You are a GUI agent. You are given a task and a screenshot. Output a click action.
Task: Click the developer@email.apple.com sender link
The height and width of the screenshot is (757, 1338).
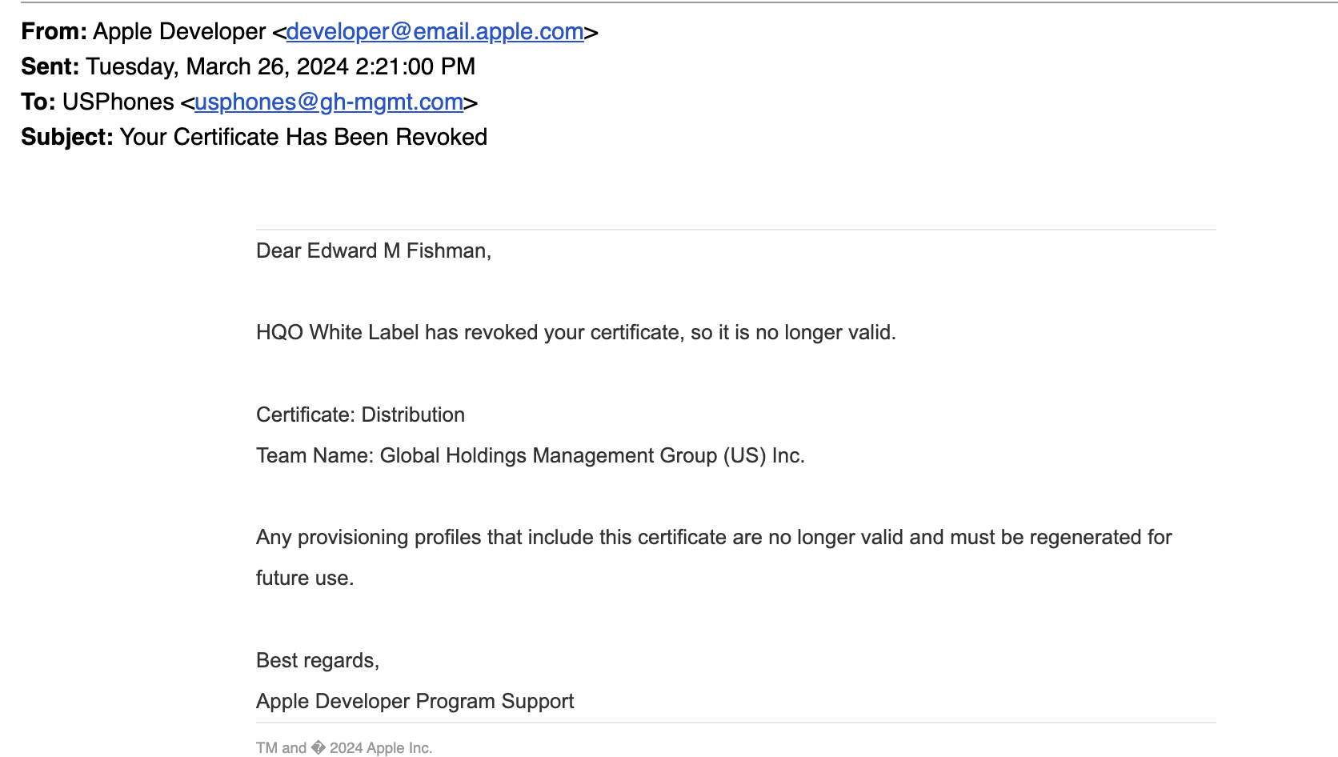(x=435, y=32)
